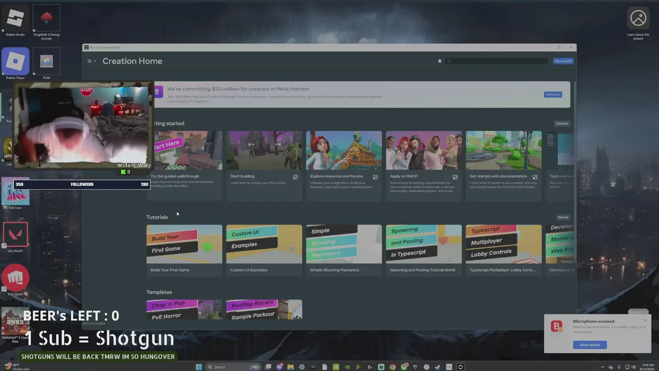
Task: Open the clock and date in the taskbar
Action: [x=647, y=367]
